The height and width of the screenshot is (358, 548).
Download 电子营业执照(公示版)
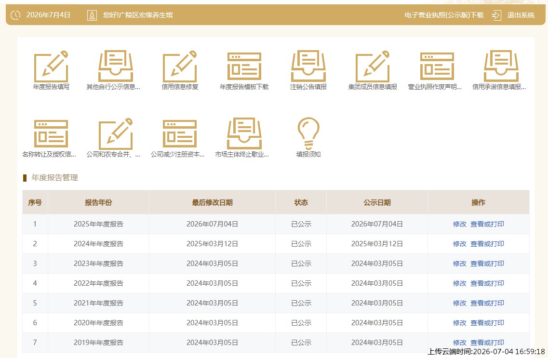point(444,15)
